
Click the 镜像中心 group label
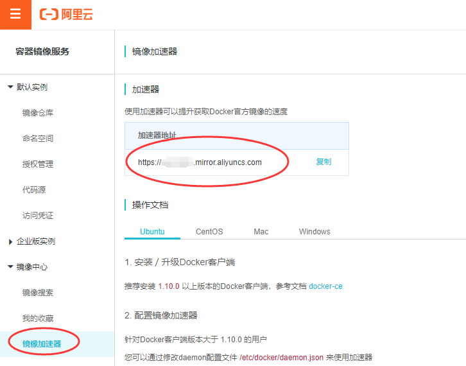tap(32, 267)
